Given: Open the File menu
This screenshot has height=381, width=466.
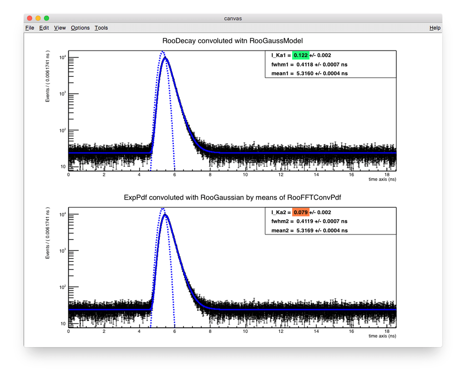Looking at the screenshot, I should pos(29,28).
